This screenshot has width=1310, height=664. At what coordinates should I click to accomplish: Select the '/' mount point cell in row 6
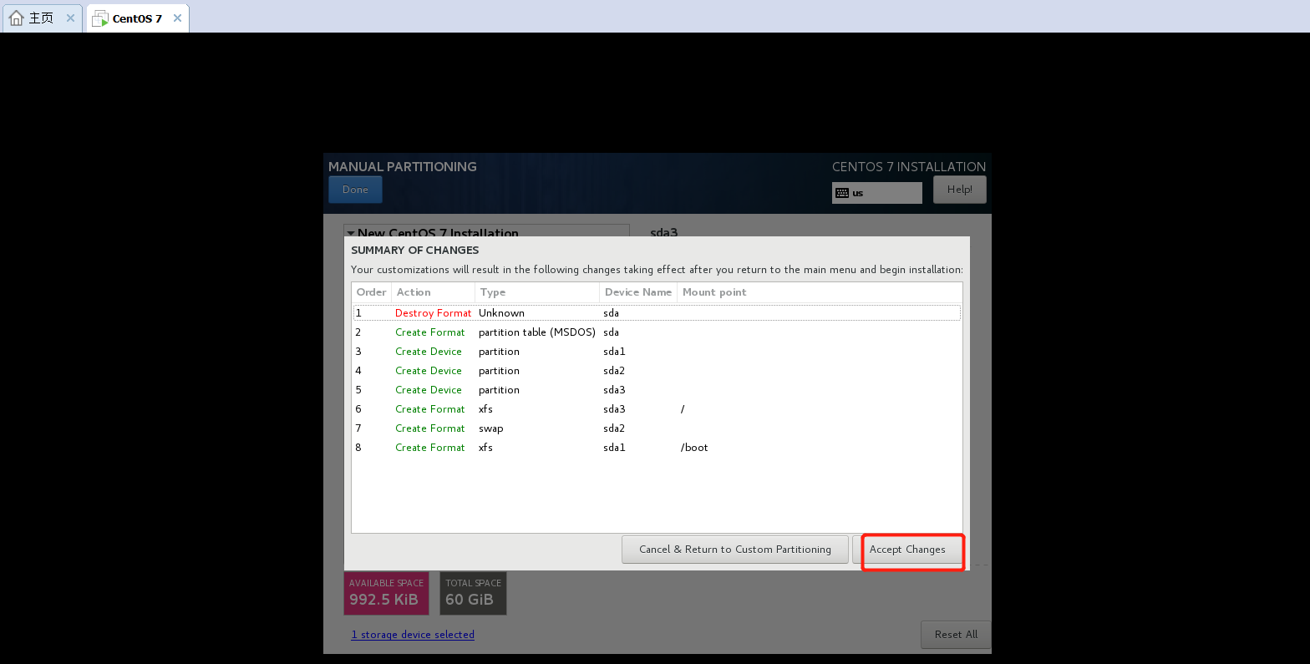(x=683, y=409)
